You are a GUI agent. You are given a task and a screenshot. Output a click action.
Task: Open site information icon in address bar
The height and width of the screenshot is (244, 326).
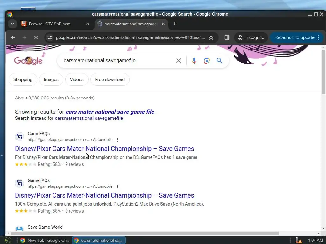click(x=50, y=37)
